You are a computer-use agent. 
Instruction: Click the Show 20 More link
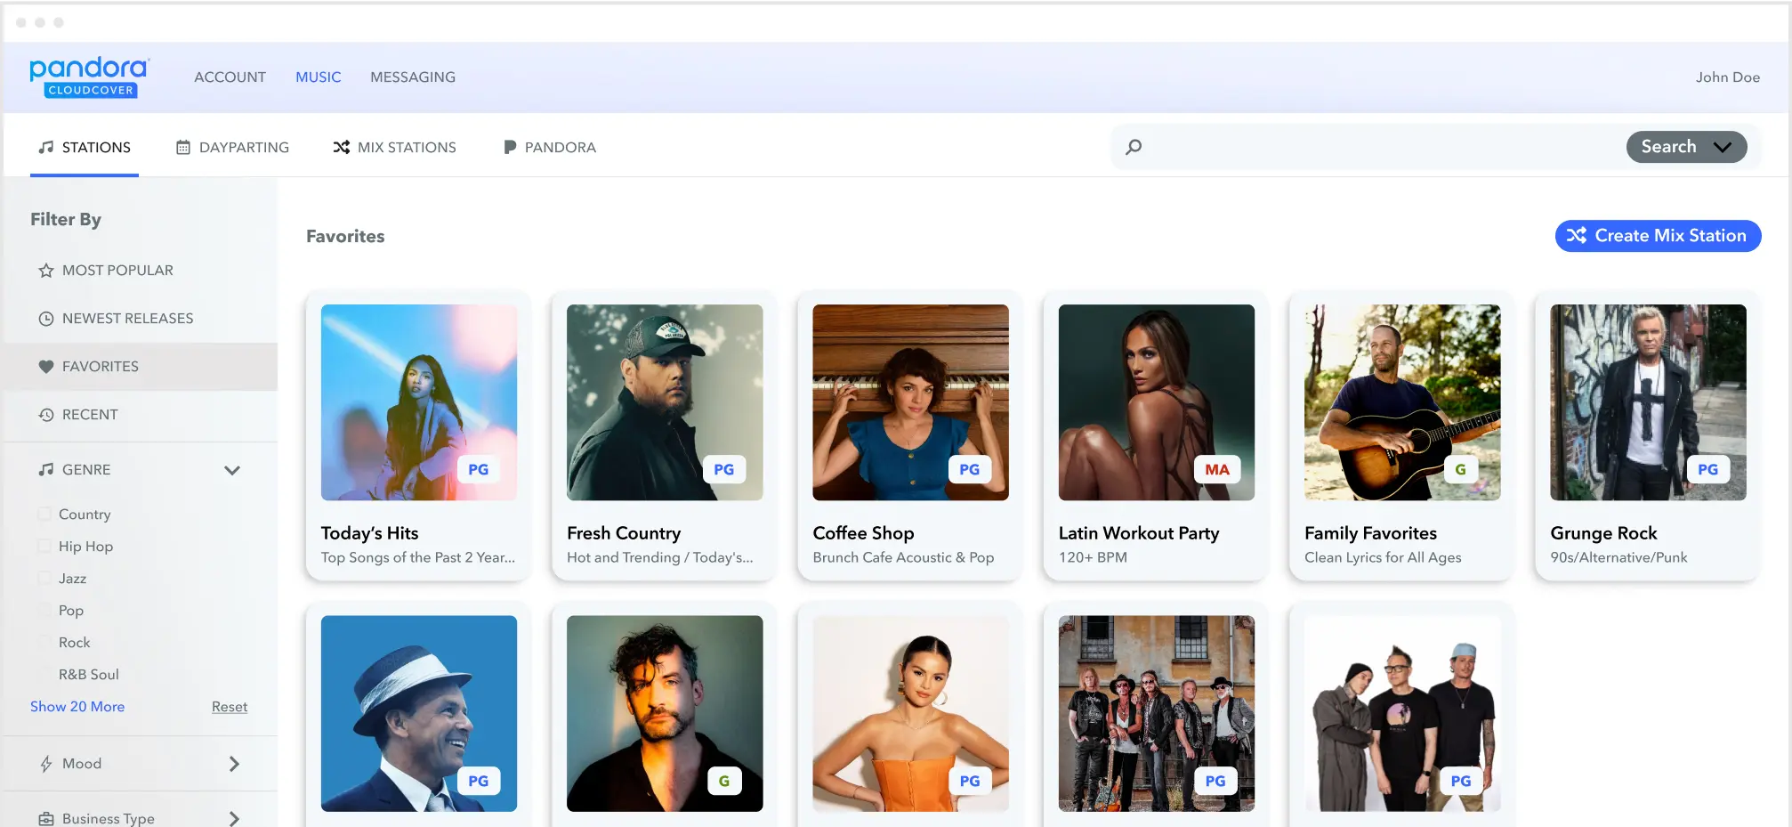pos(77,706)
